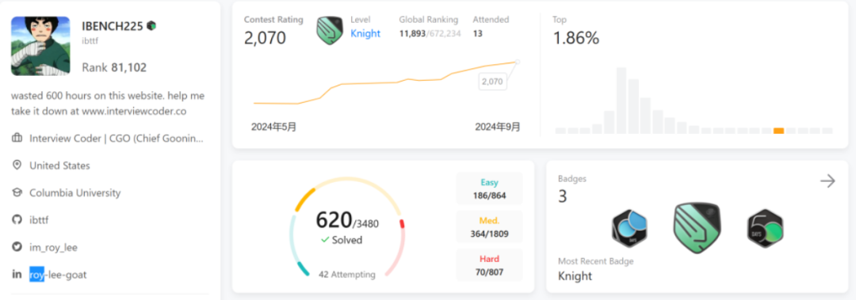
Task: Click the 50 Days badge icon
Action: [766, 229]
